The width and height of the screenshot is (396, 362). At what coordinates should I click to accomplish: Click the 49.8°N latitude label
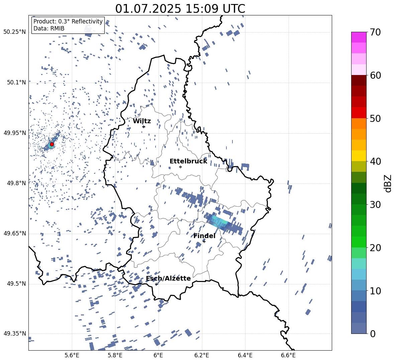(x=16, y=183)
